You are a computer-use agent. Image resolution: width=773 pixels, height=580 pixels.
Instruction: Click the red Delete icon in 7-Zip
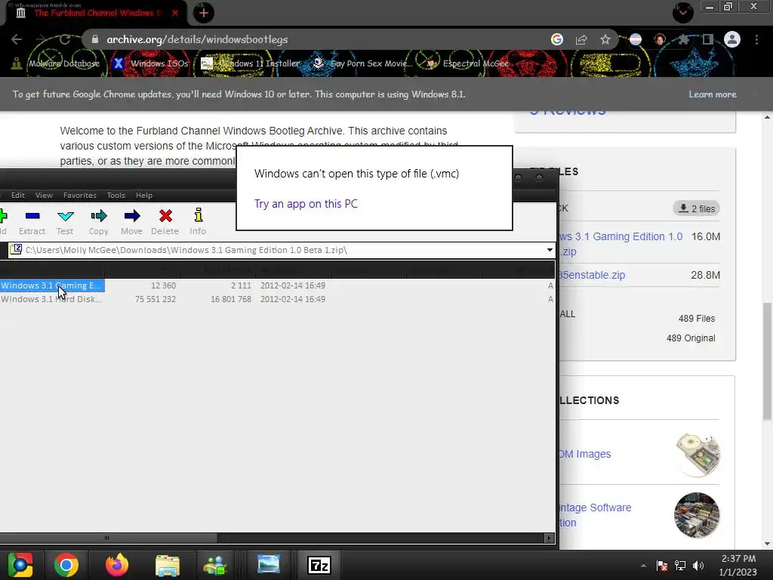(165, 216)
